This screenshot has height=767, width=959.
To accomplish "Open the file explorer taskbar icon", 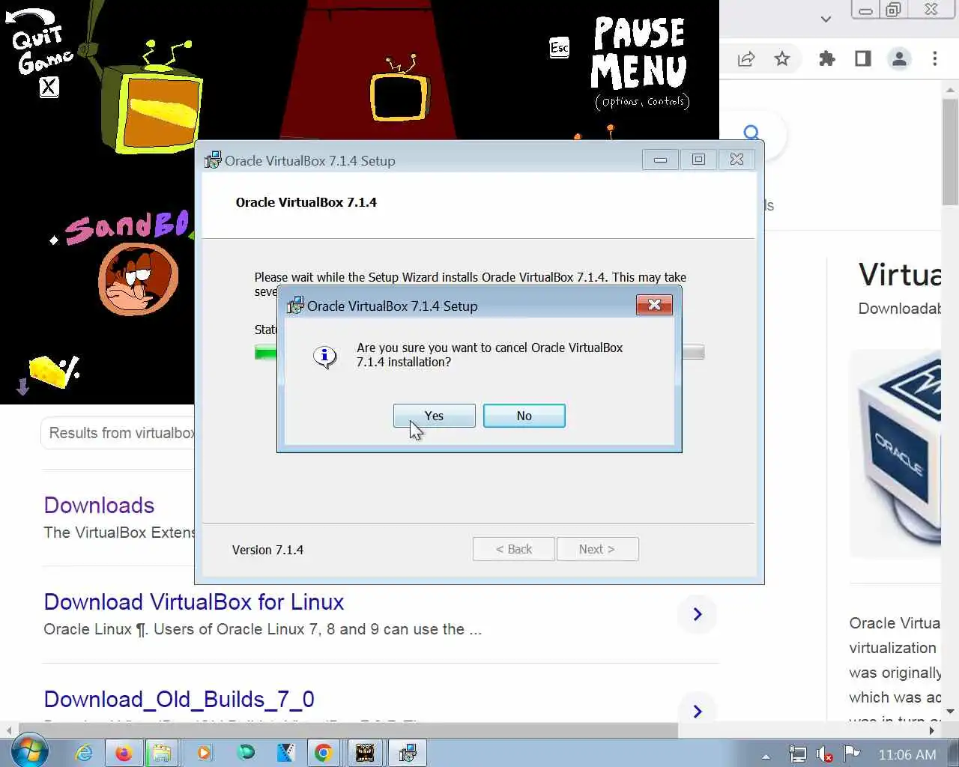I will [161, 753].
